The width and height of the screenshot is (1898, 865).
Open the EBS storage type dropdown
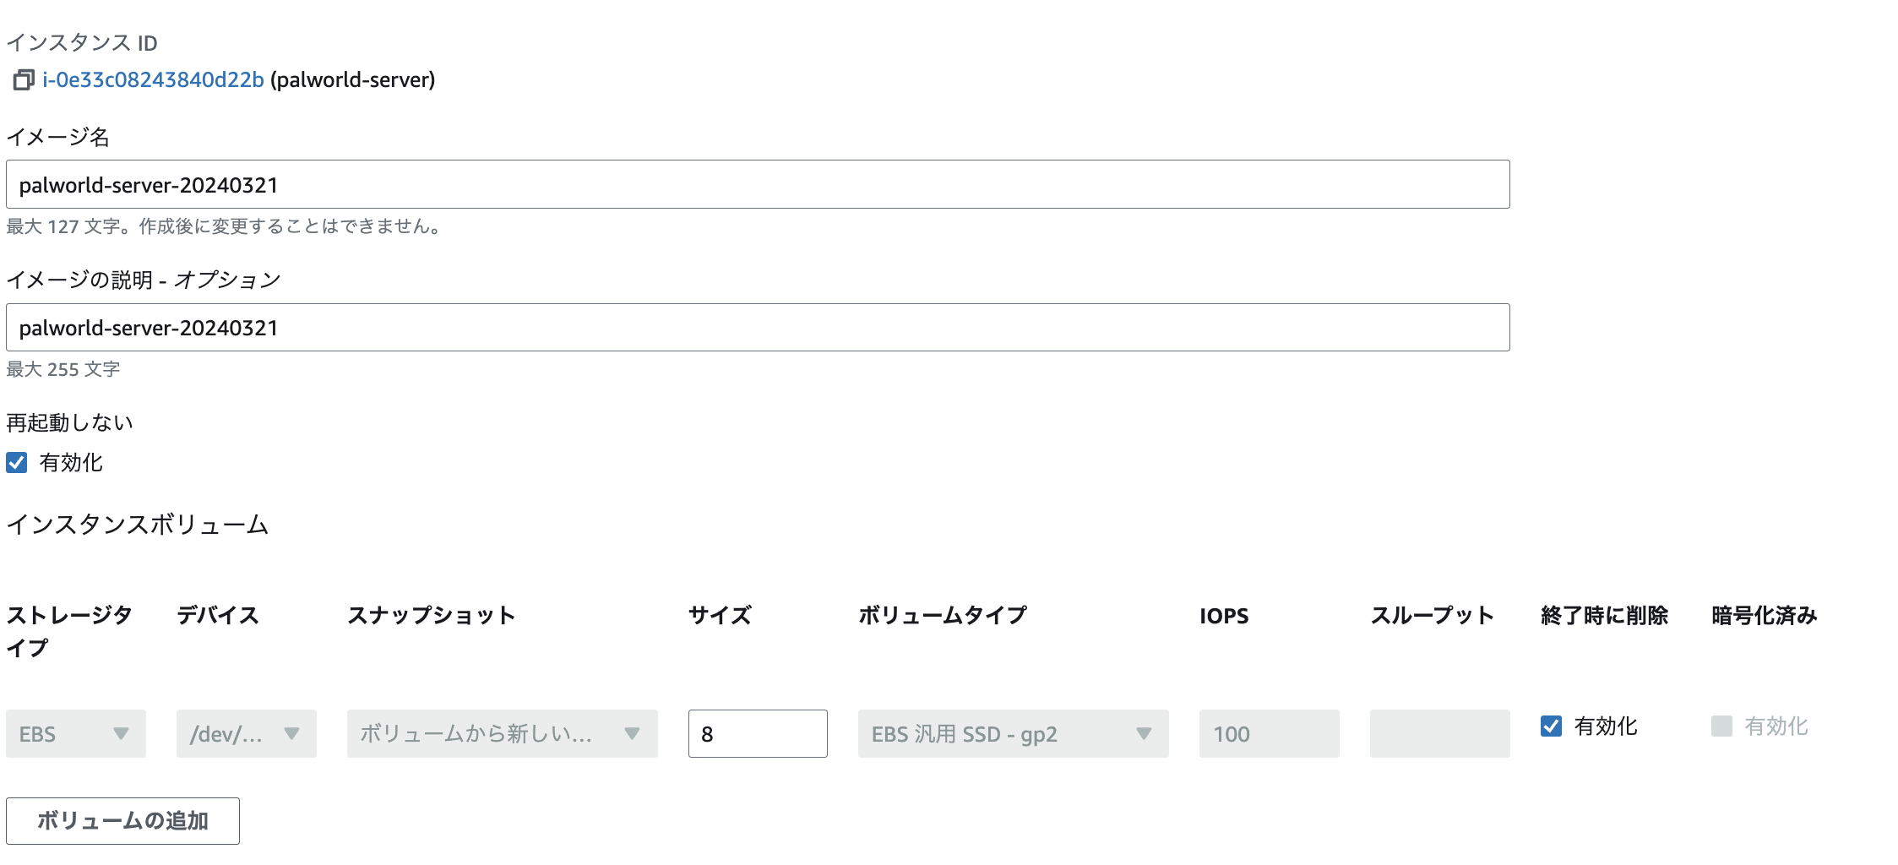pyautogui.click(x=75, y=734)
